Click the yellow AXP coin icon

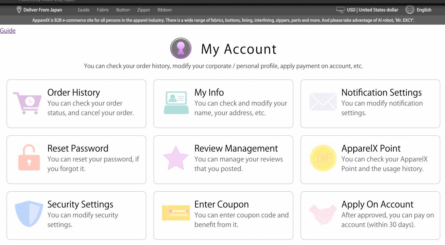(x=323, y=158)
